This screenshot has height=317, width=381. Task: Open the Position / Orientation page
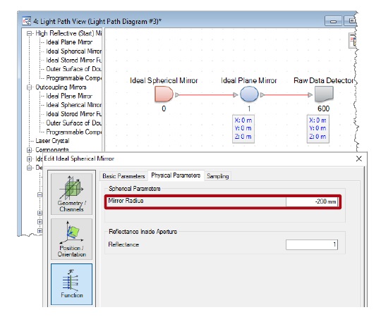[71, 239]
